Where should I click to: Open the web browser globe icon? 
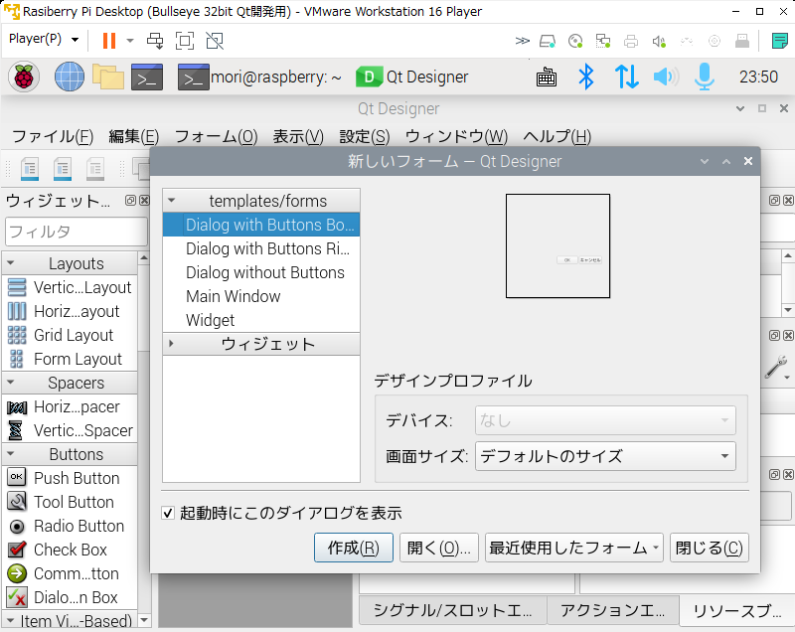70,78
